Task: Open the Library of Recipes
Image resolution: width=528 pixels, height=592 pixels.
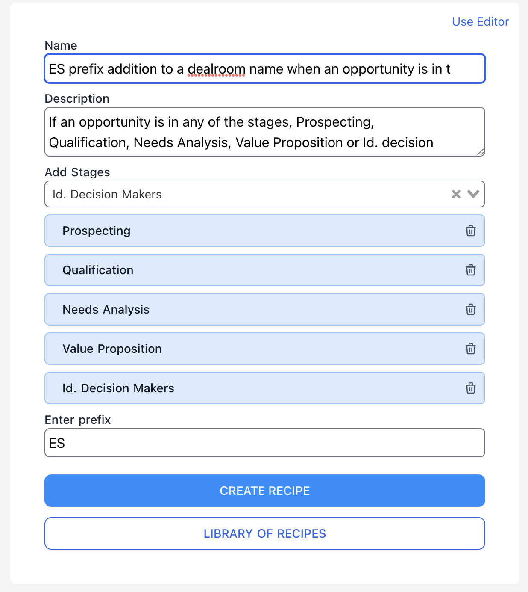Action: coord(264,533)
